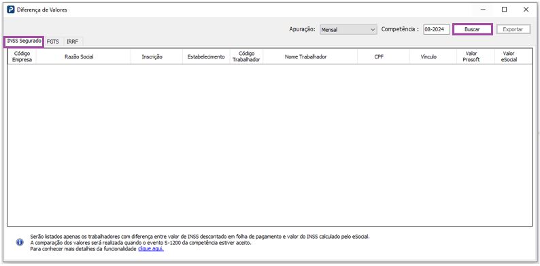Click the Código Trabalhador column header
The image size is (540, 266).
coord(246,56)
